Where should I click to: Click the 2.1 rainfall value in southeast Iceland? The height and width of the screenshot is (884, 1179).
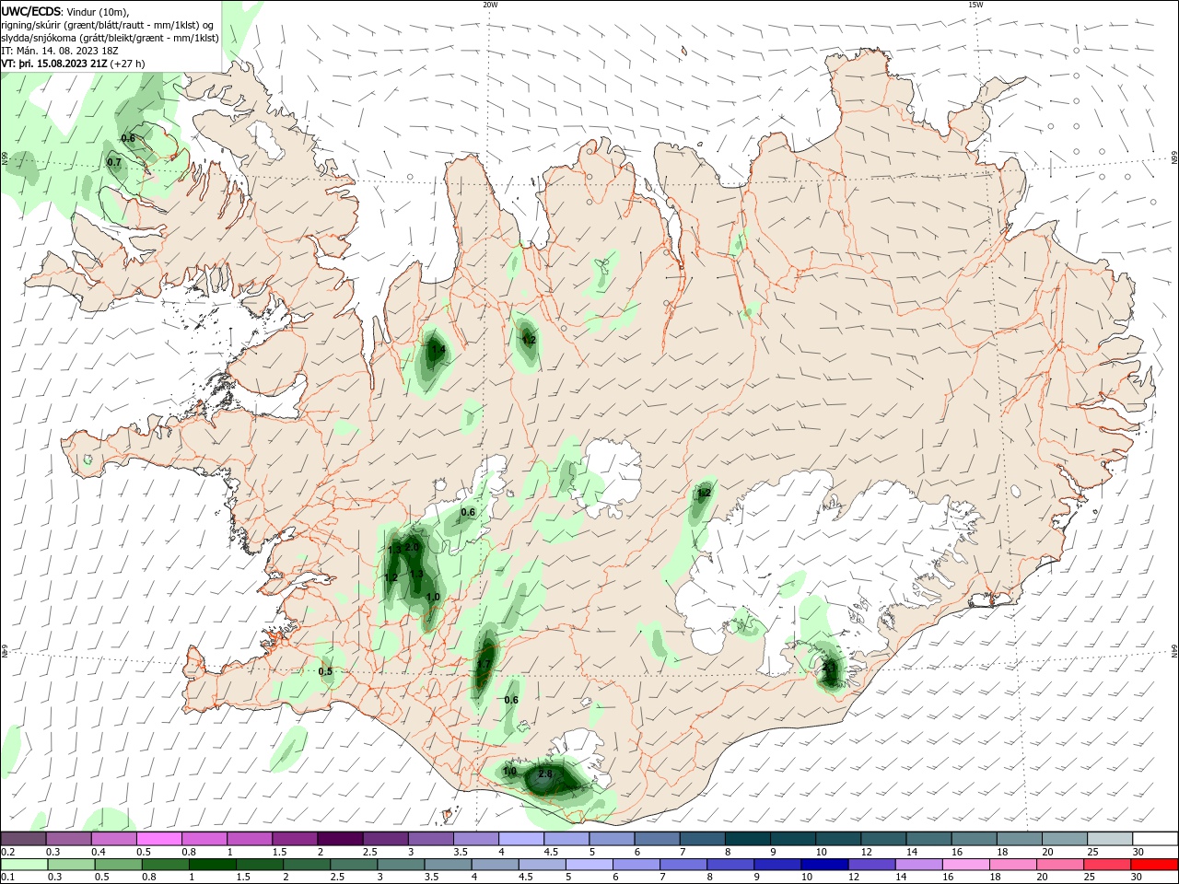click(829, 667)
